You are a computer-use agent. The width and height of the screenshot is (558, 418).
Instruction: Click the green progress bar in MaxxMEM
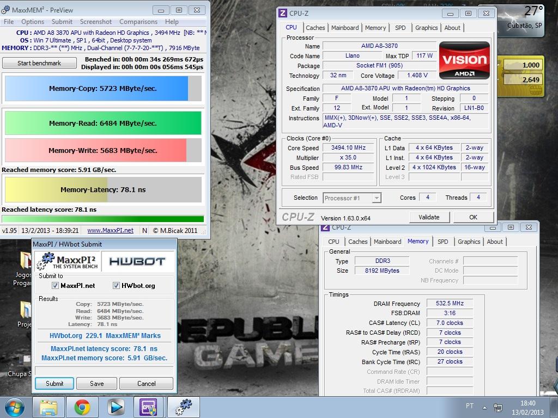pos(103,219)
